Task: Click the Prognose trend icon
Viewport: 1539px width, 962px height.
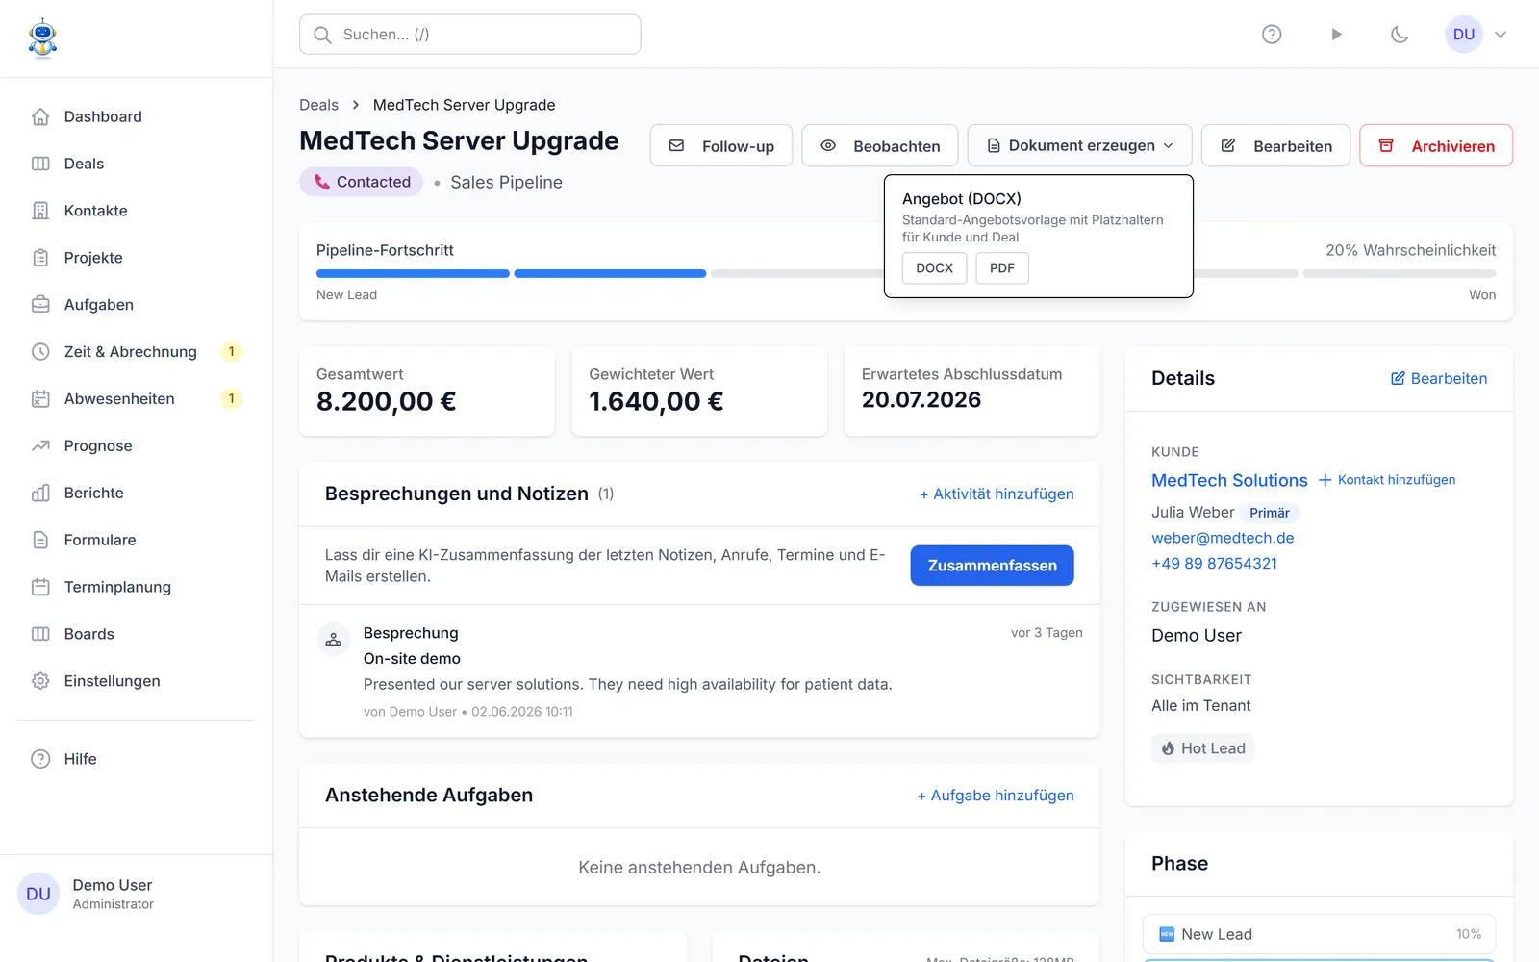Action: tap(40, 446)
